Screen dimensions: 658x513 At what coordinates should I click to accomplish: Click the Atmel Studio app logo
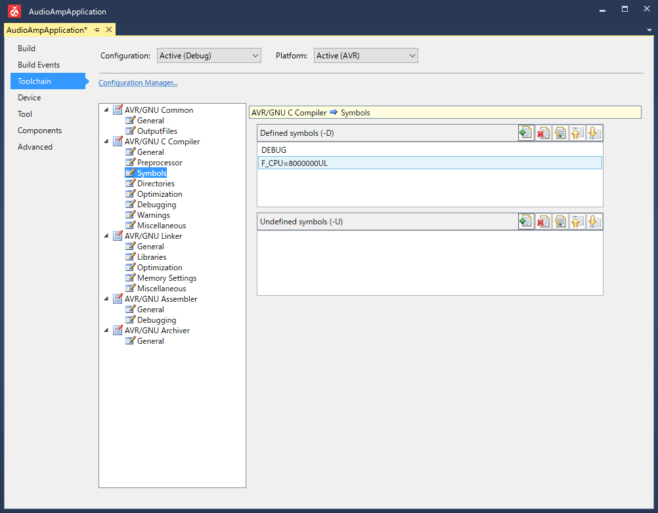click(14, 11)
